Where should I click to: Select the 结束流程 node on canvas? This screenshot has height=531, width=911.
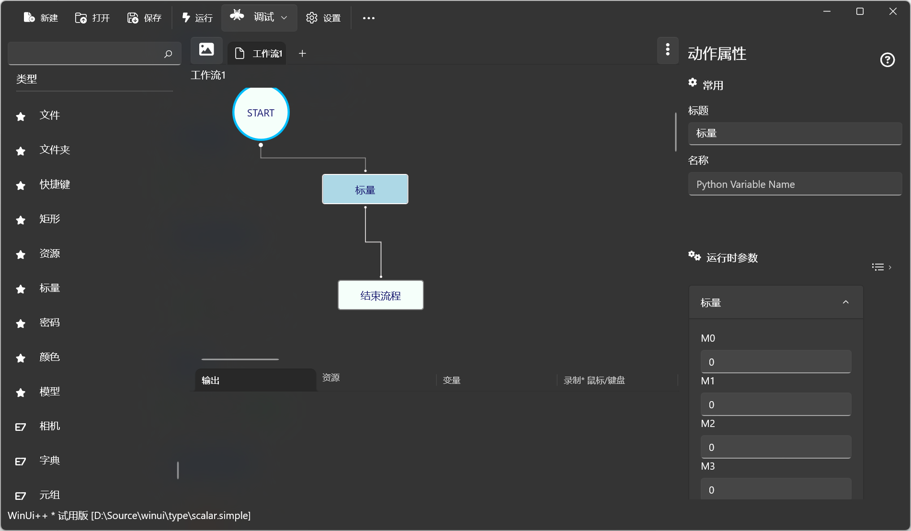pyautogui.click(x=380, y=295)
